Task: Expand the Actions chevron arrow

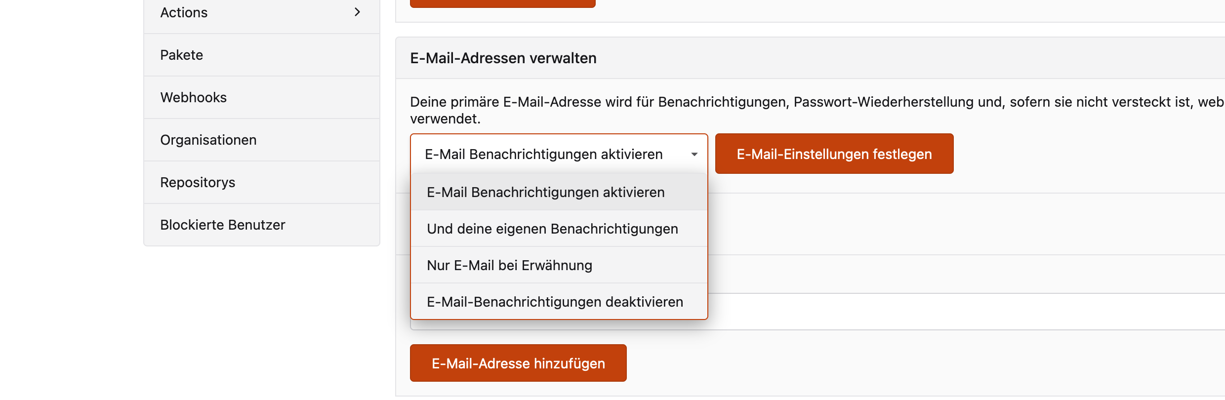Action: click(357, 12)
